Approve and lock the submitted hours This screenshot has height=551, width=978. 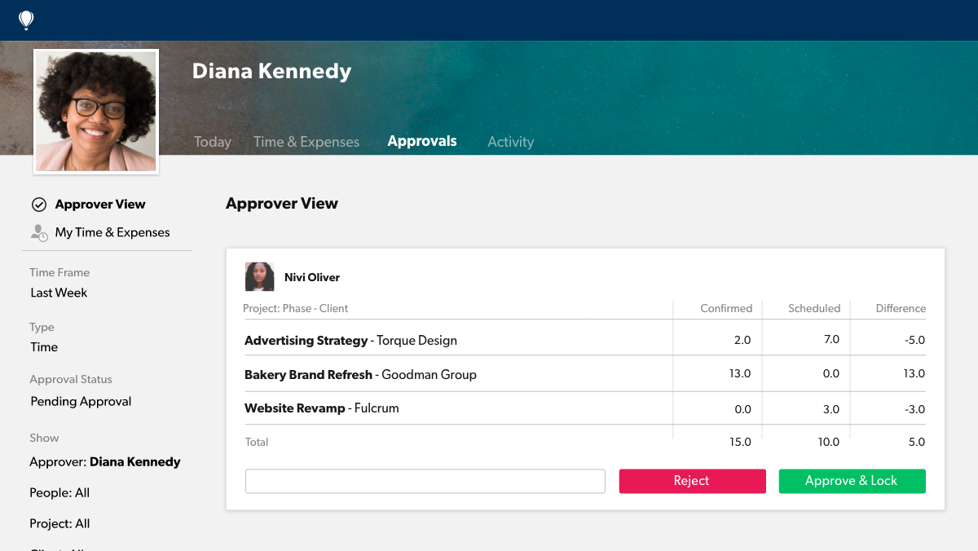[852, 481]
